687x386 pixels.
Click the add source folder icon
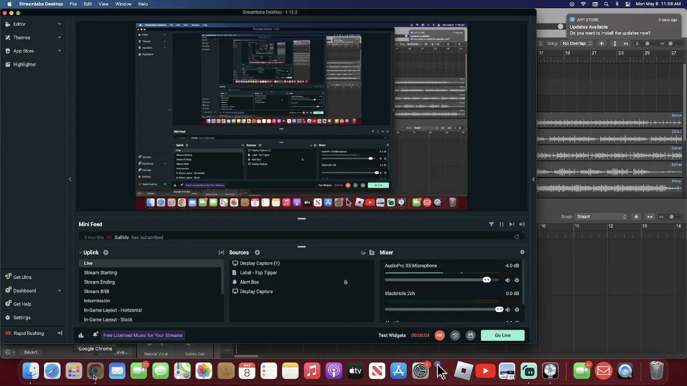click(x=371, y=253)
